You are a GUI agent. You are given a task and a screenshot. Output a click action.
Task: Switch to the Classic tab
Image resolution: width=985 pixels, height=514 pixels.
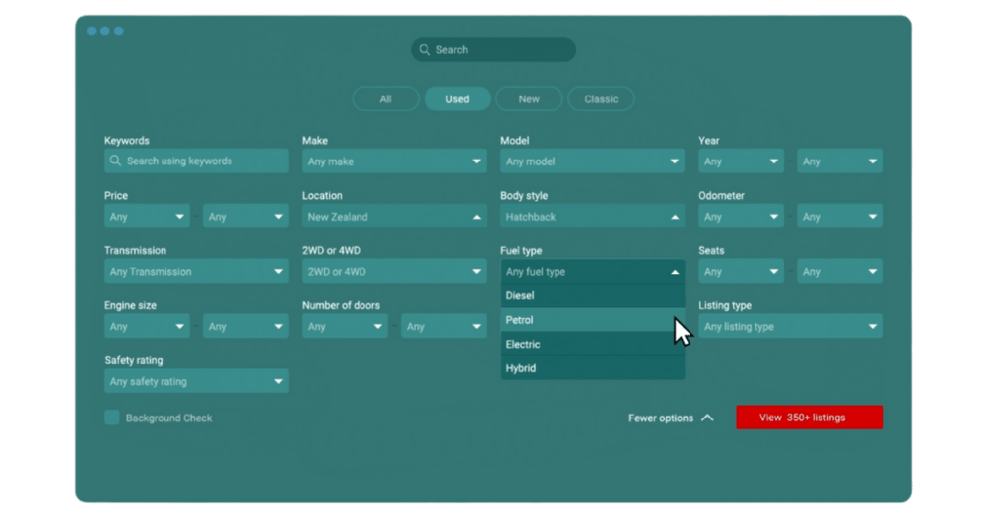[601, 99]
